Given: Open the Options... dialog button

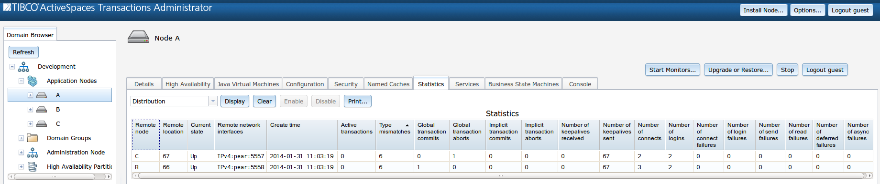Looking at the screenshot, I should pos(807,10).
